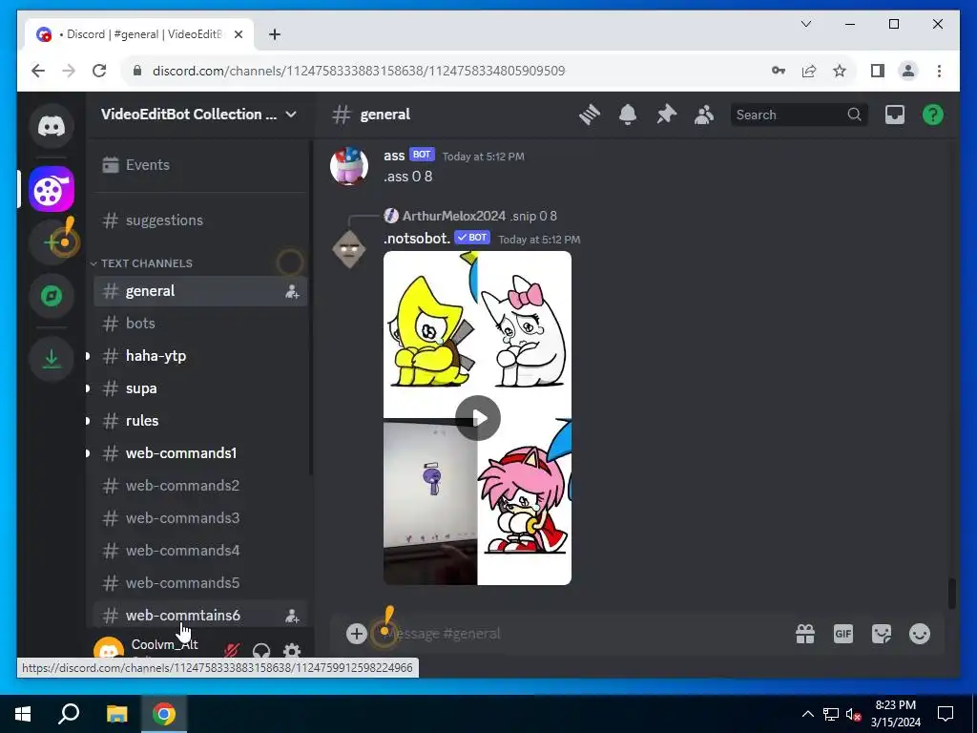Open the Windows Start menu
Viewport: 977px width, 733px height.
[23, 714]
